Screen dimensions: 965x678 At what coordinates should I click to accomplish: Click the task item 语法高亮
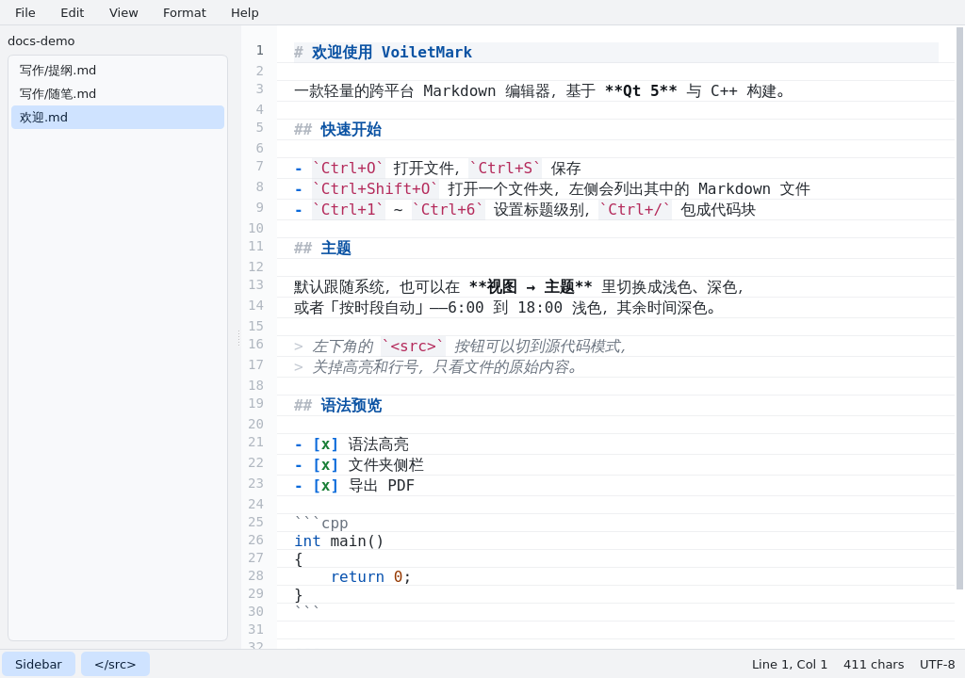click(x=379, y=444)
